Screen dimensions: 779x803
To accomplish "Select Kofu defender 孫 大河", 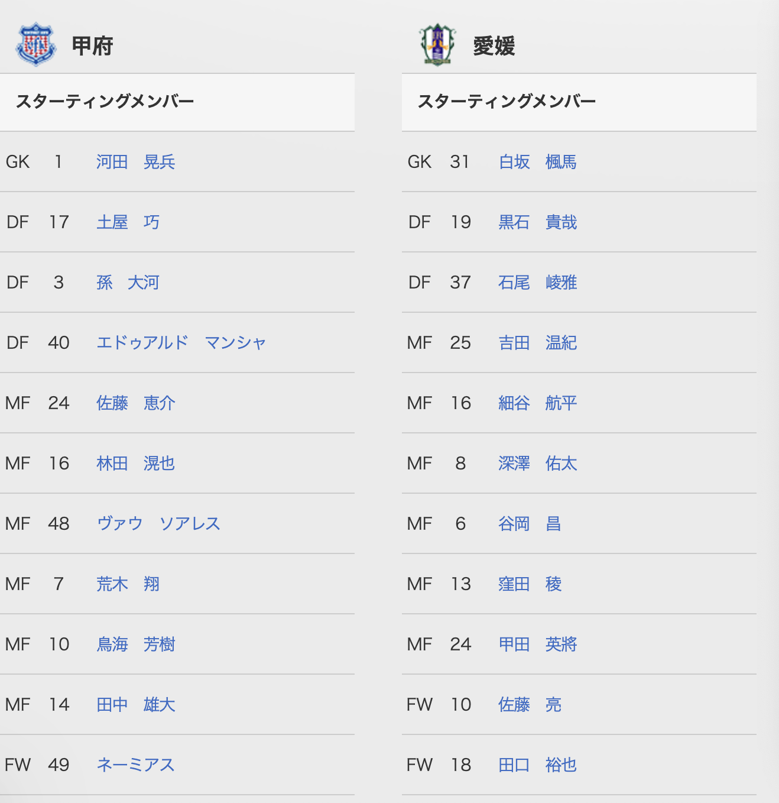I will pyautogui.click(x=128, y=283).
